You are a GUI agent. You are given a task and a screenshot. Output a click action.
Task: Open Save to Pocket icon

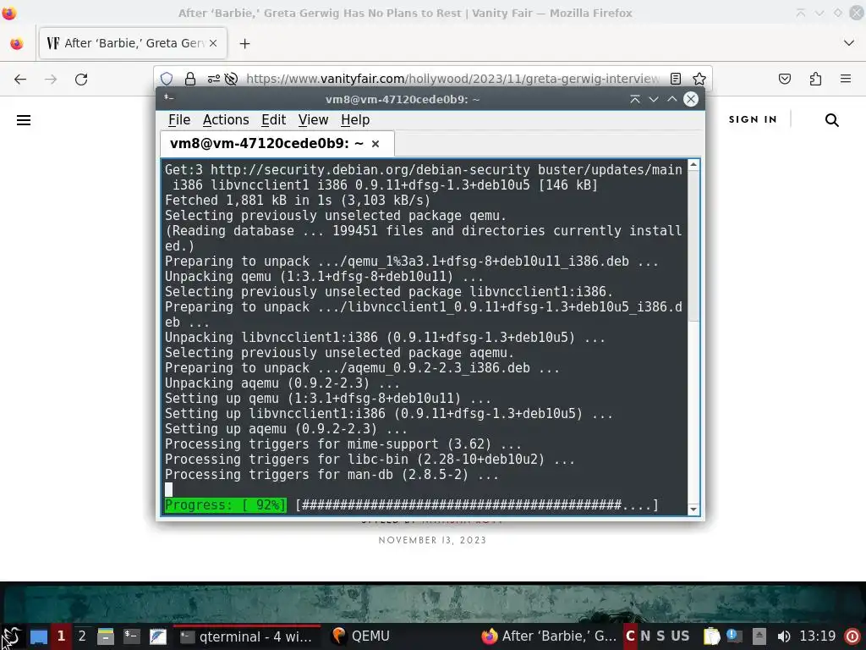[x=784, y=79]
